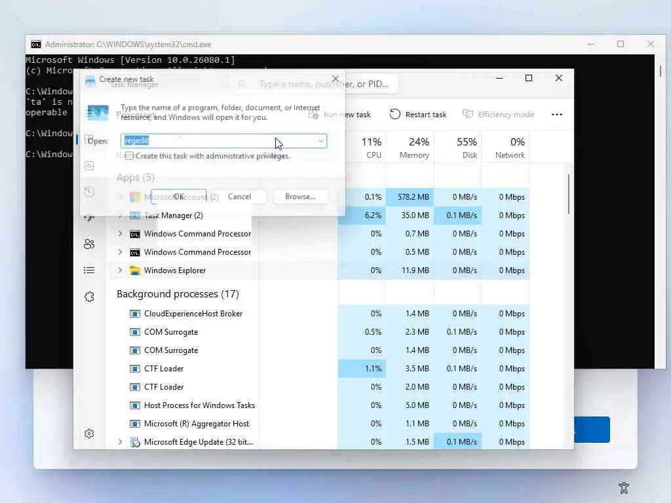The height and width of the screenshot is (503, 671).
Task: Click the Host Process for Windows Tasks icon
Action: coord(135,405)
